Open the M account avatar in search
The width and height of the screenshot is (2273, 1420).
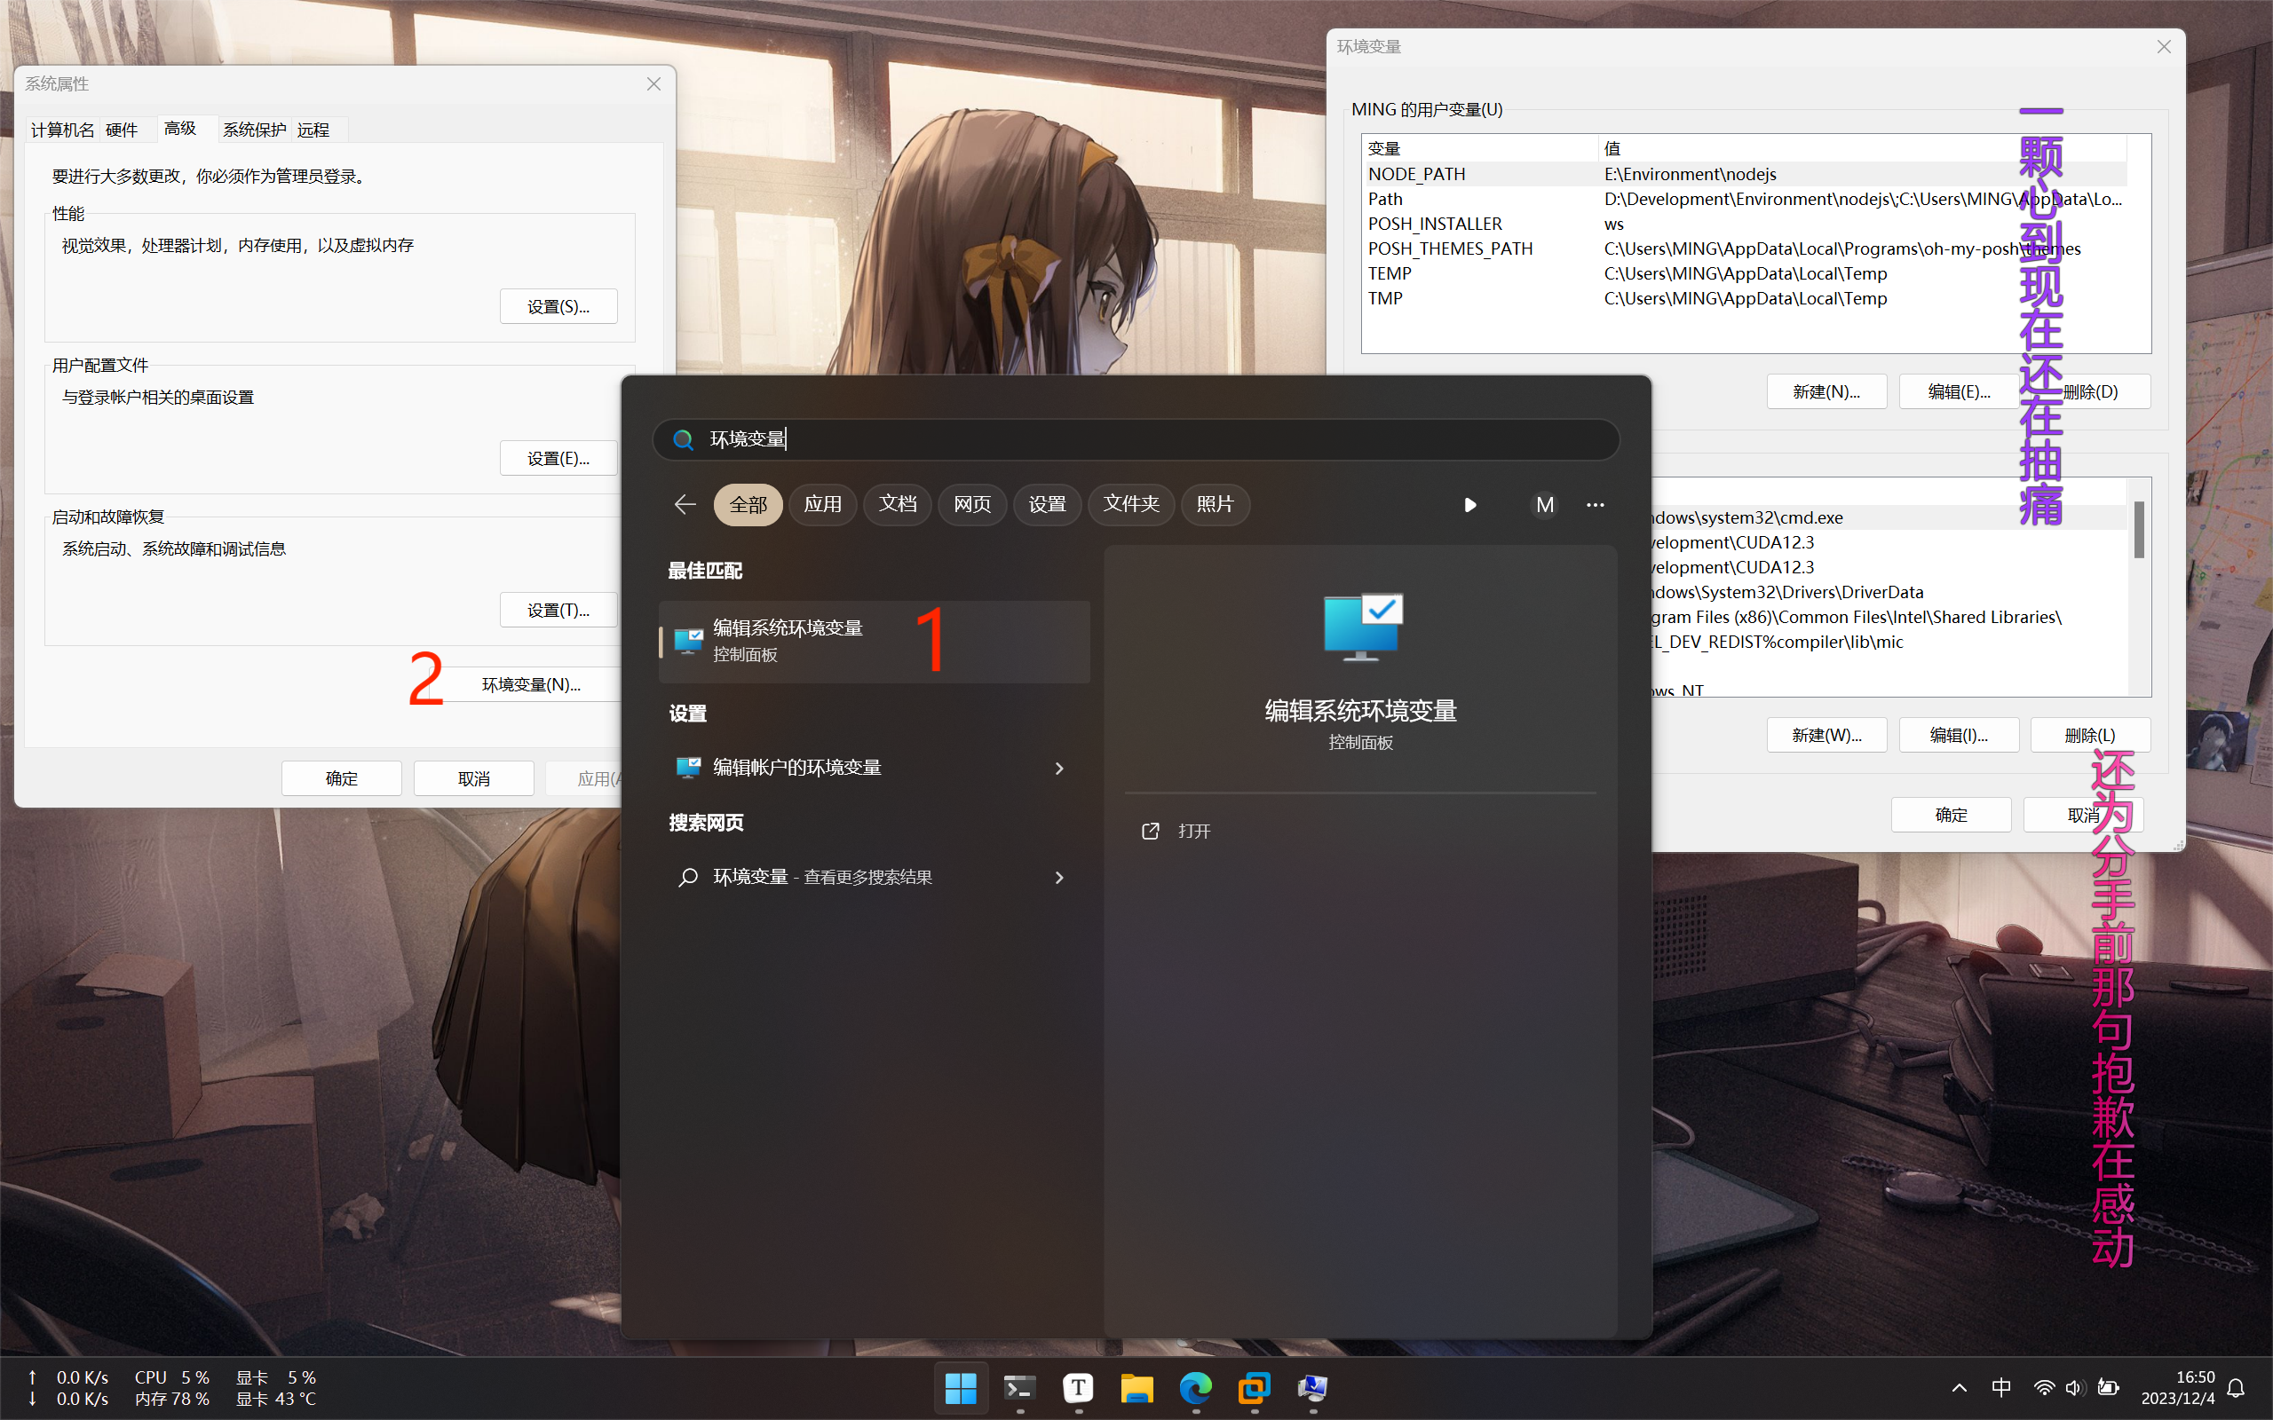(x=1544, y=504)
